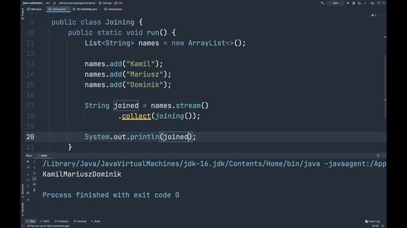Screen dimensions: 407x228
Task: Click the pin tab icon in Run panel
Action: 28,200
